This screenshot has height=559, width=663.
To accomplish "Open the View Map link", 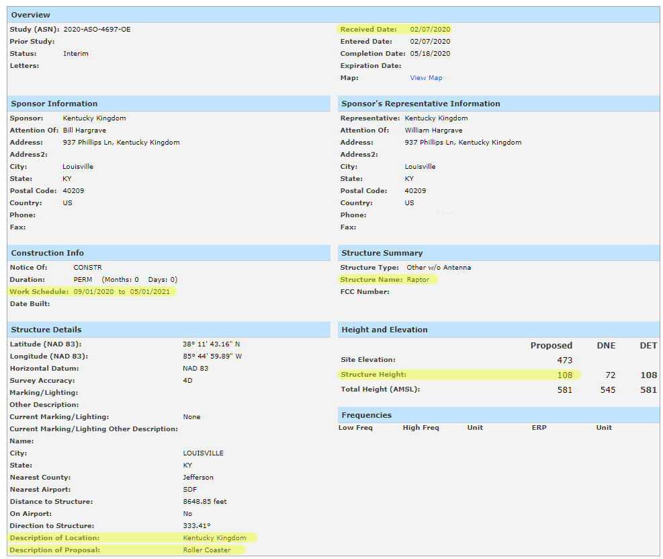I will click(x=426, y=78).
